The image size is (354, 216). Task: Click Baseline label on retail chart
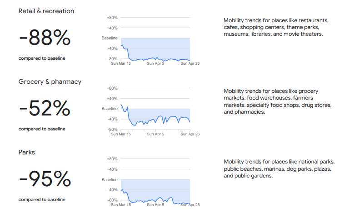(110, 38)
